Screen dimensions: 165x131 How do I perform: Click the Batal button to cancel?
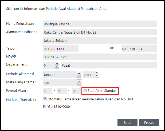(x=127, y=122)
